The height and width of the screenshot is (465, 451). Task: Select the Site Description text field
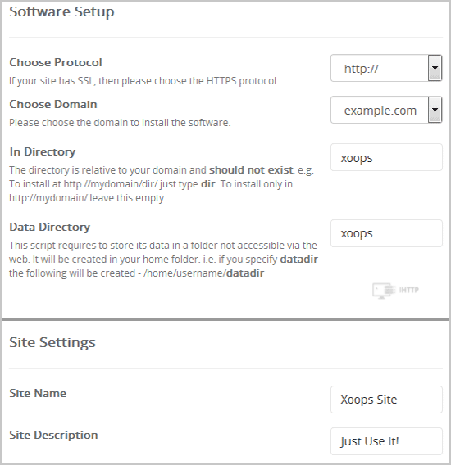click(x=386, y=441)
